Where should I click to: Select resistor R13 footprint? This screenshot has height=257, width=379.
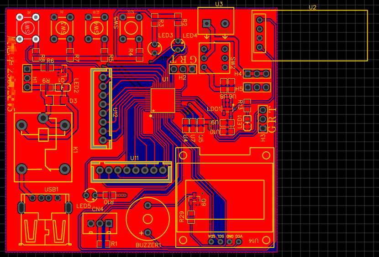pos(247,105)
